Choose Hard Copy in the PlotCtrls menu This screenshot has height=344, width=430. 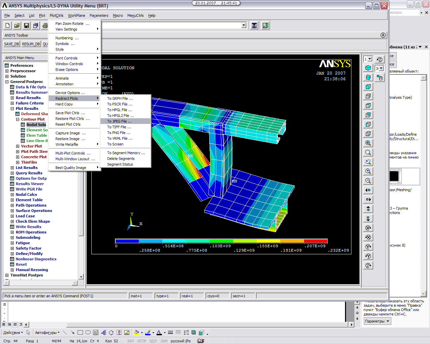(x=75, y=104)
